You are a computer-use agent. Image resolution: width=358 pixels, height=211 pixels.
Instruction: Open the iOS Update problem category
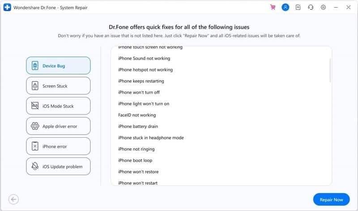tap(58, 166)
